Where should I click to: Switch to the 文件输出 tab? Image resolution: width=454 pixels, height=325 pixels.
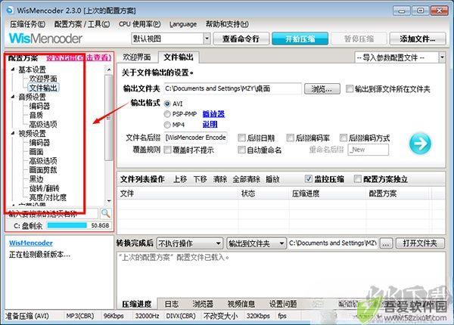click(x=179, y=57)
